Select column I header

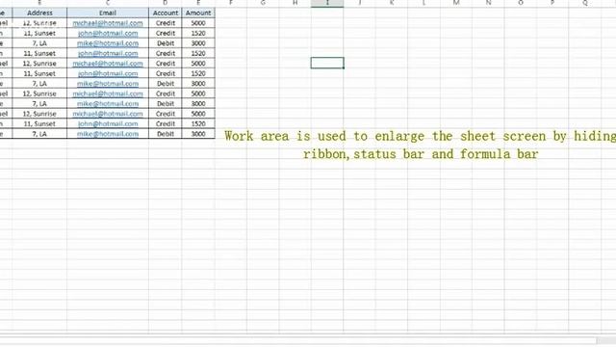327,3
